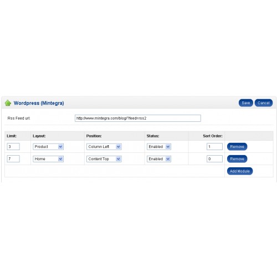Screen dimensions: 277x277
Task: Expand the Column Left position dropdown
Action: coord(104,147)
